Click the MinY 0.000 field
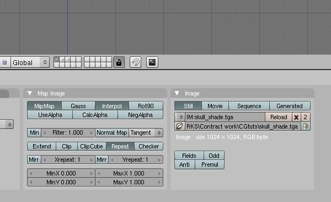Viewport: 331px width, 202px height. point(61,182)
